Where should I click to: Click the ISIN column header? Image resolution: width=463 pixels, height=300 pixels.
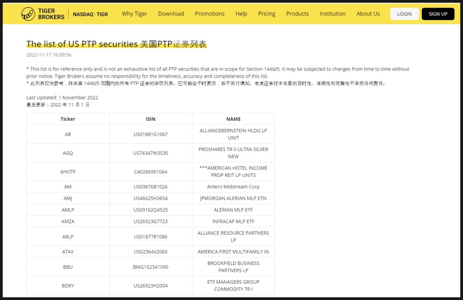coord(150,119)
